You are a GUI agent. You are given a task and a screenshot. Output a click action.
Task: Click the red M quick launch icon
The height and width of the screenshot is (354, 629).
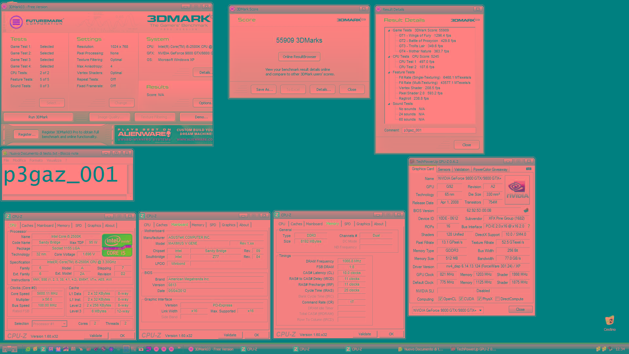tap(58, 349)
